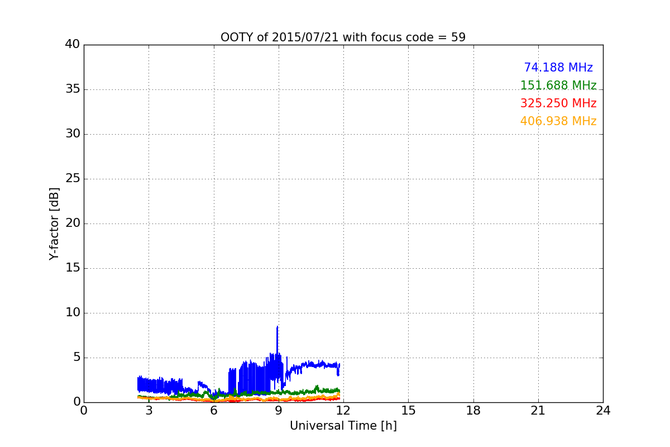Click the y-axis tick label 10
This screenshot has height=447, width=670.
click(x=73, y=313)
